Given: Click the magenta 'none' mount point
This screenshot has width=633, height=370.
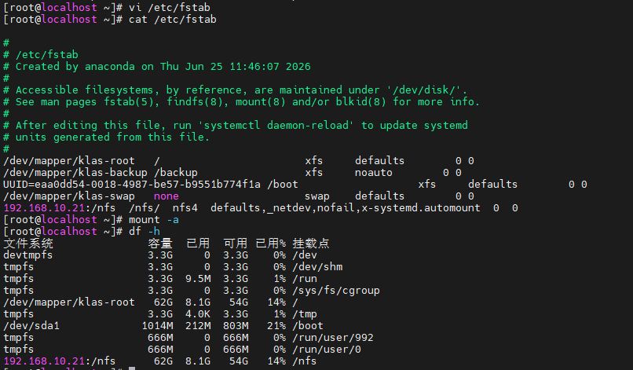Looking at the screenshot, I should click(x=166, y=196).
